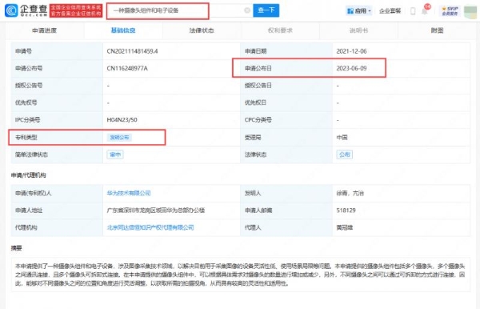Click the 摘要 section heading
The height and width of the screenshot is (309, 480).
click(x=16, y=248)
